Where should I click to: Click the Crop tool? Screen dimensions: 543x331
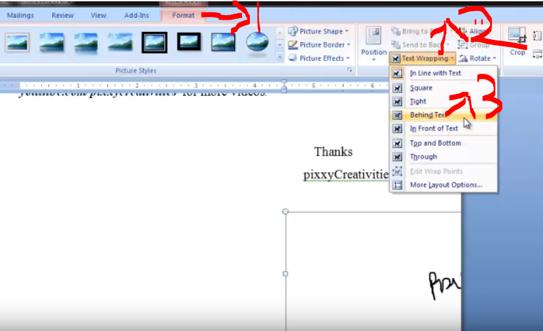518,41
